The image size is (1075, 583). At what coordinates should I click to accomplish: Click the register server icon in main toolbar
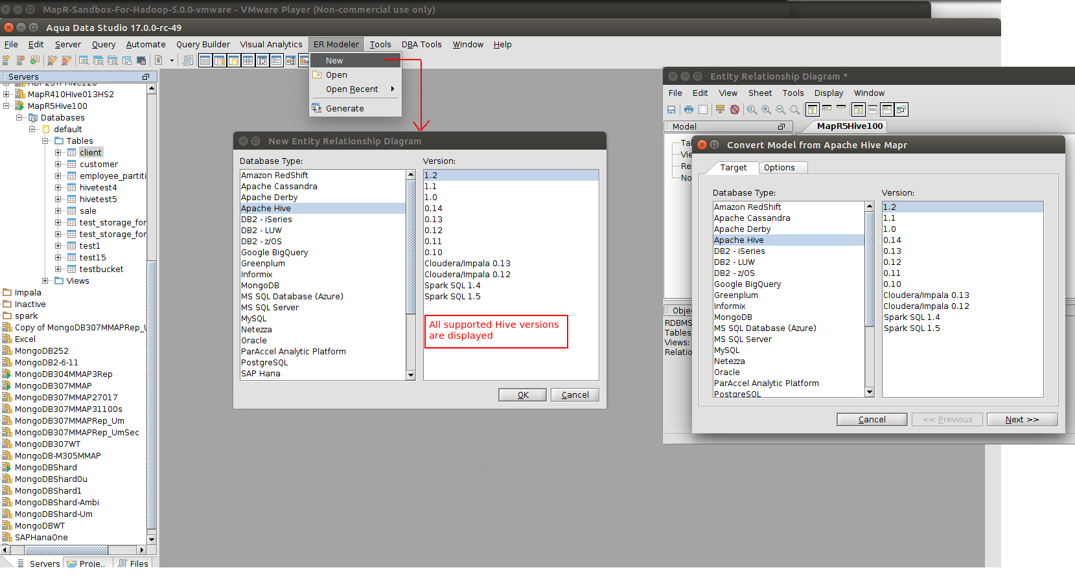point(6,60)
